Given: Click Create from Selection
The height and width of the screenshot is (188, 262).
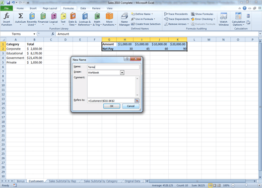Looking at the screenshot, I should click(146, 24).
